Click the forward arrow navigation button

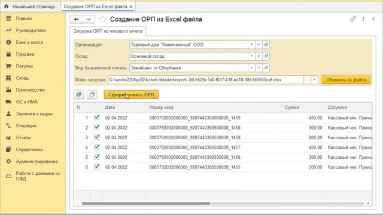[x=89, y=19]
